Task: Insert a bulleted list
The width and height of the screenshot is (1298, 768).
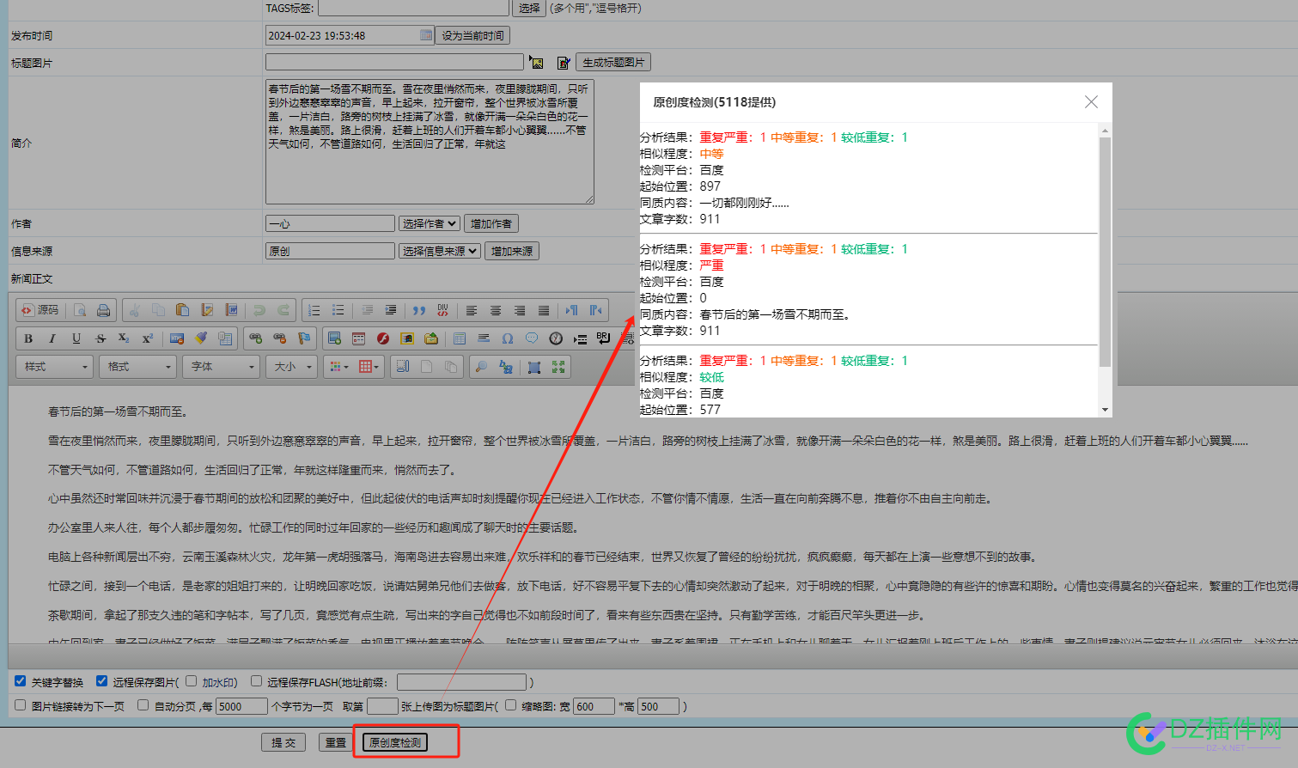Action: 338,310
